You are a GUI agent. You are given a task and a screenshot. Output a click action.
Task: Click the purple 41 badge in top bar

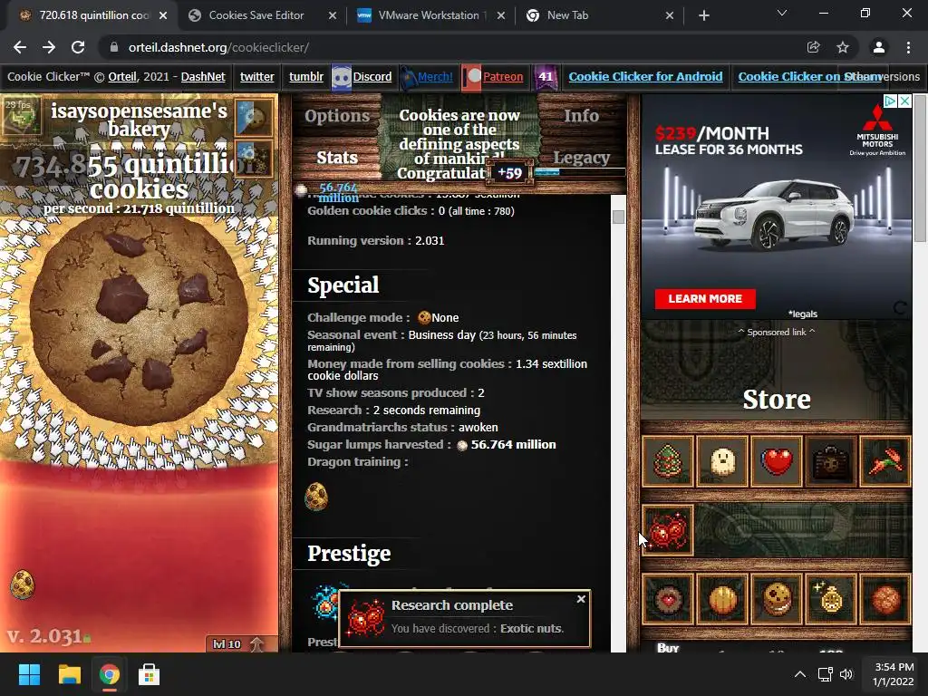[546, 77]
